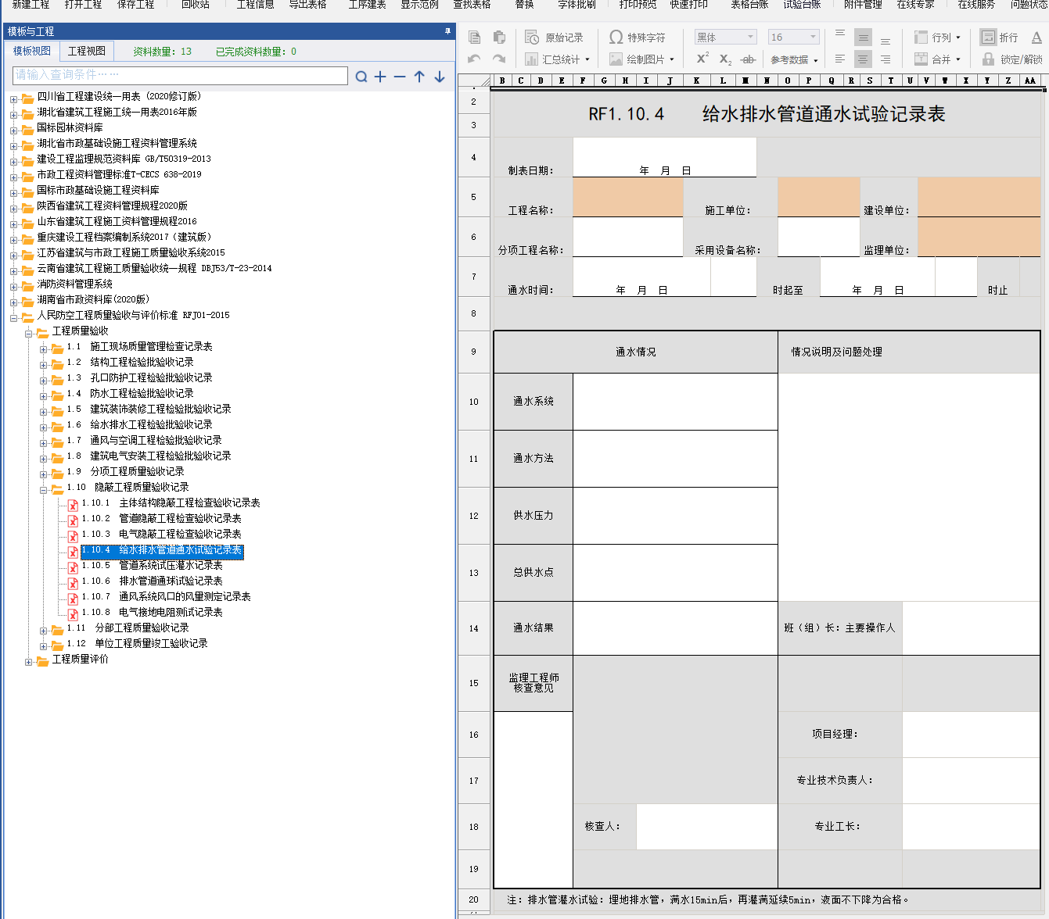
Task: Click the 打印预览 menu item
Action: [x=638, y=5]
